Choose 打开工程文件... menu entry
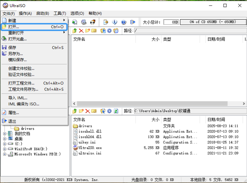Image resolution: width=247 pixels, height=183 pixels. pyautogui.click(x=34, y=83)
